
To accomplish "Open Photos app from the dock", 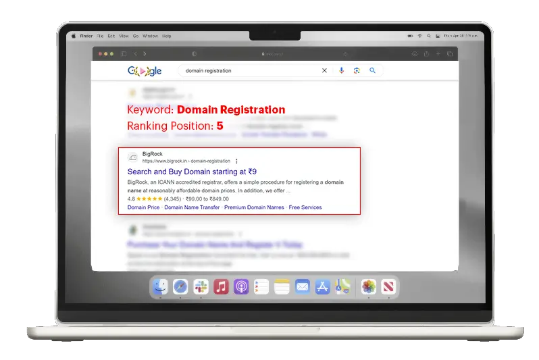I will coord(368,287).
